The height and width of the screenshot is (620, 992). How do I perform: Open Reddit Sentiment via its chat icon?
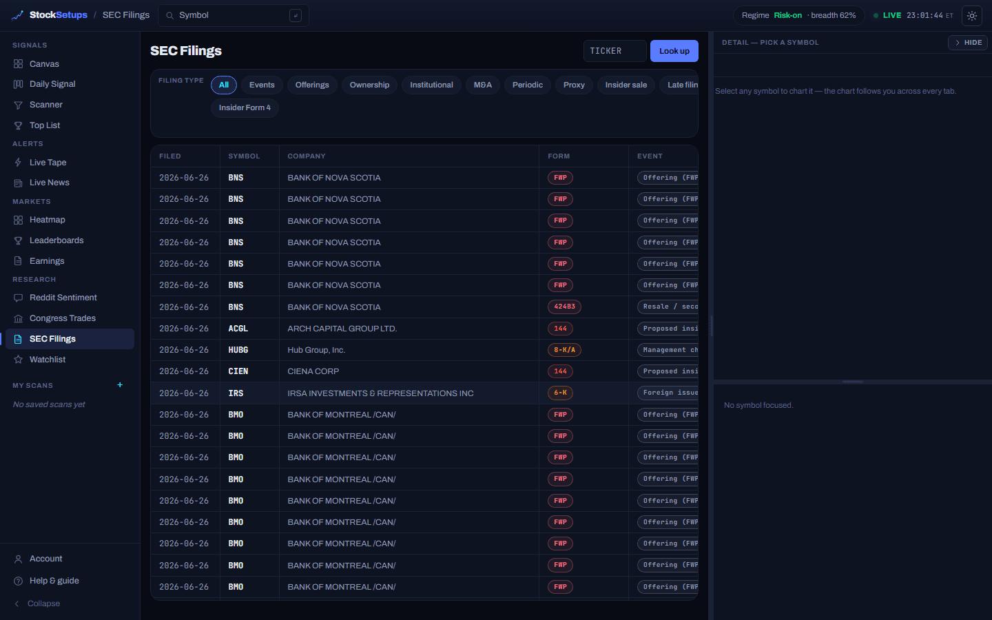pos(18,298)
